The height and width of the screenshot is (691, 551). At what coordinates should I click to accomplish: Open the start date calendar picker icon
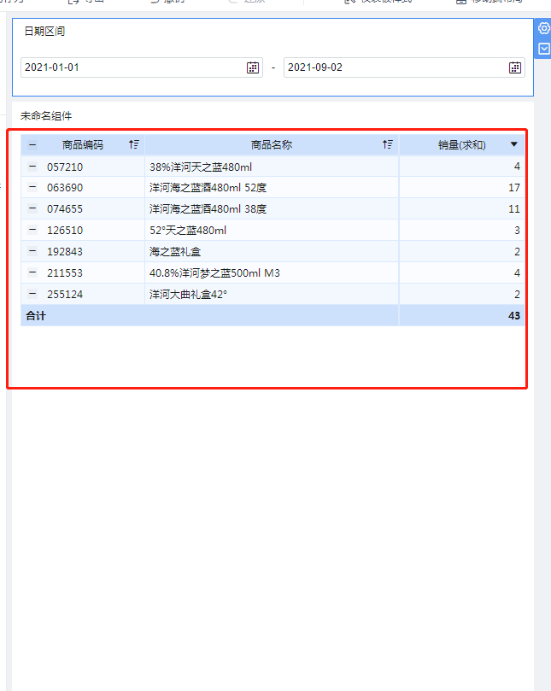point(253,67)
